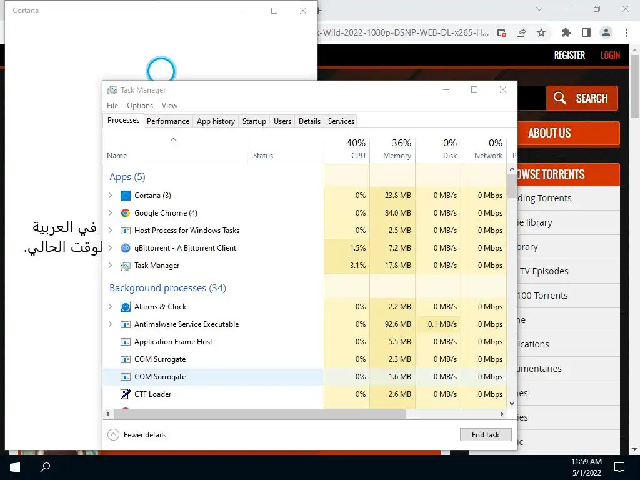This screenshot has height=480, width=640.
Task: Select the Application Frame Host row
Action: (304, 342)
